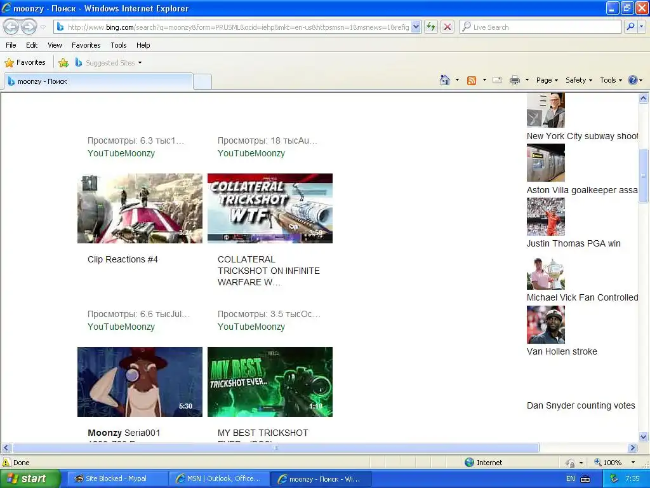
Task: Click the RSS Feeds icon
Action: pyautogui.click(x=472, y=81)
